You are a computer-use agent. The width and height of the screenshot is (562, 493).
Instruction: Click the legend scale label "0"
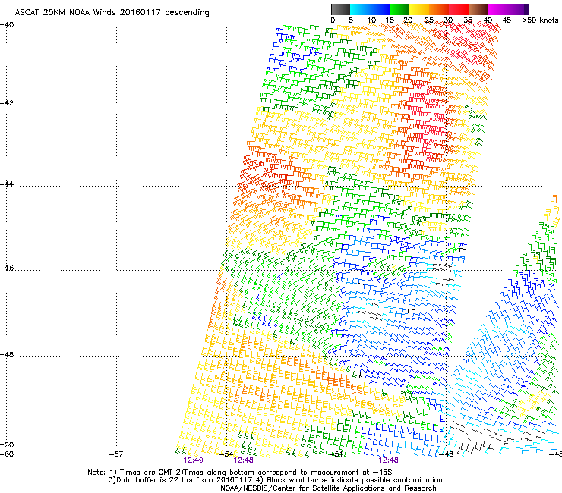pyautogui.click(x=333, y=20)
